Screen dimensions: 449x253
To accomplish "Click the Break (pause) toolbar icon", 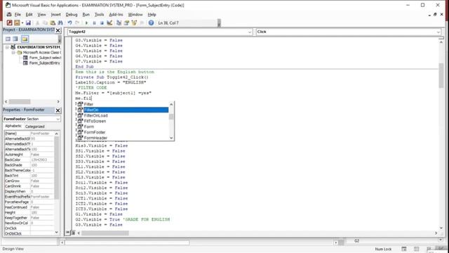I will click(x=94, y=22).
